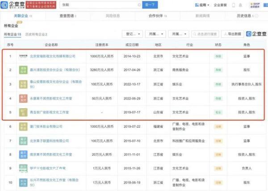Select the 历史所有企业 2 sub-tab
The image size is (268, 191).
[36, 34]
